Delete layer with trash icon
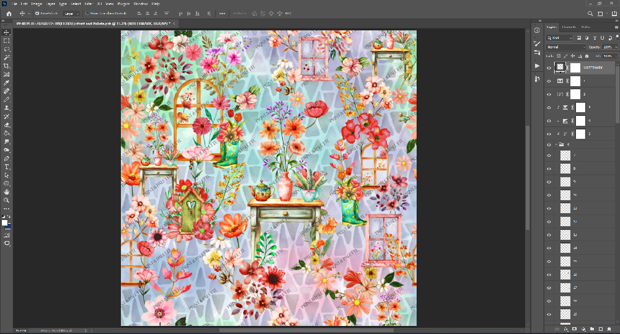 click(x=609, y=329)
